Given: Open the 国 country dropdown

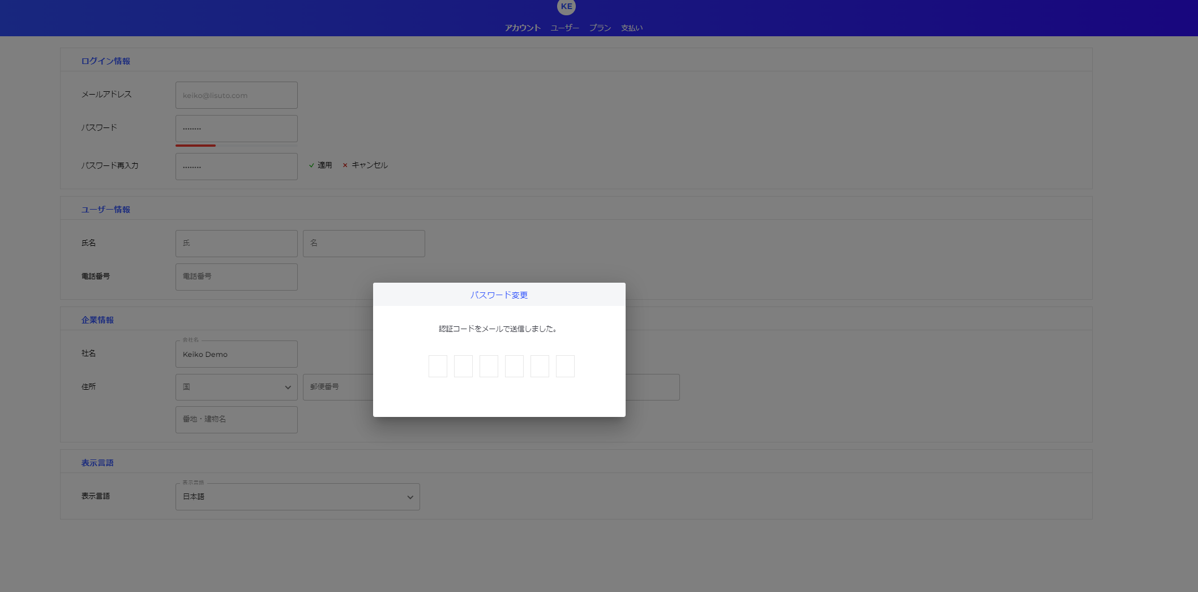Looking at the screenshot, I should 237,387.
